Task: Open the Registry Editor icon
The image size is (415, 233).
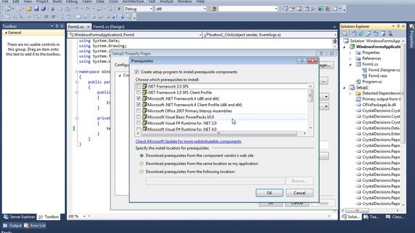Action: click(361, 34)
